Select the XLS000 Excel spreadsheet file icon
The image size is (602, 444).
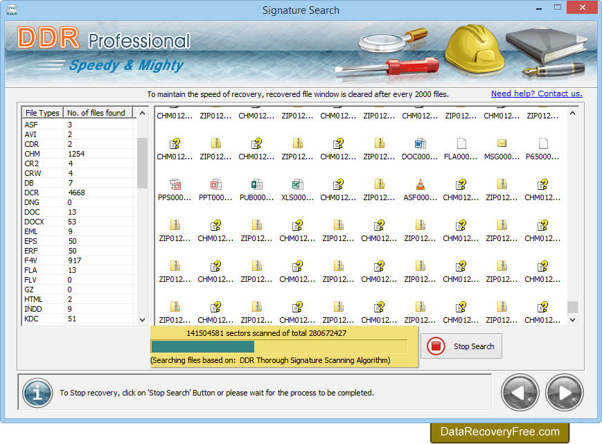coord(298,184)
